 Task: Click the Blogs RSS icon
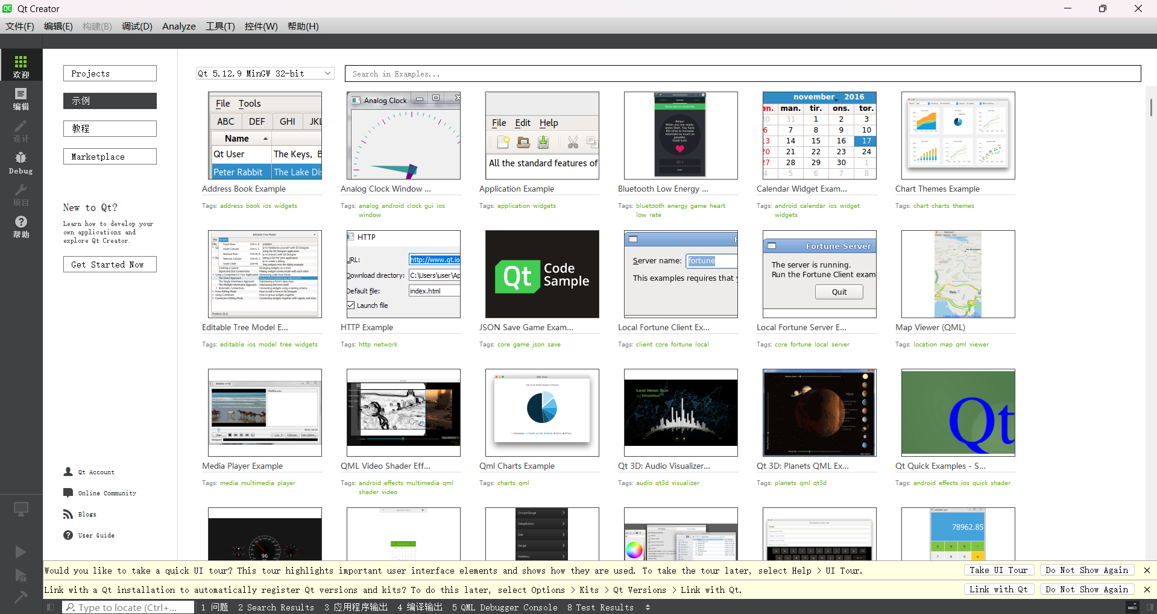pyautogui.click(x=68, y=514)
